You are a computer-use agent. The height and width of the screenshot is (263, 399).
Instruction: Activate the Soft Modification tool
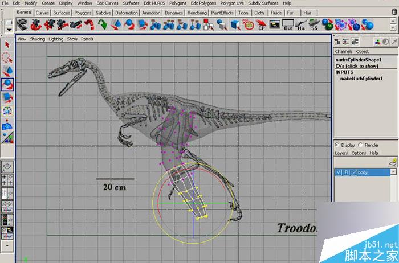point(7,124)
